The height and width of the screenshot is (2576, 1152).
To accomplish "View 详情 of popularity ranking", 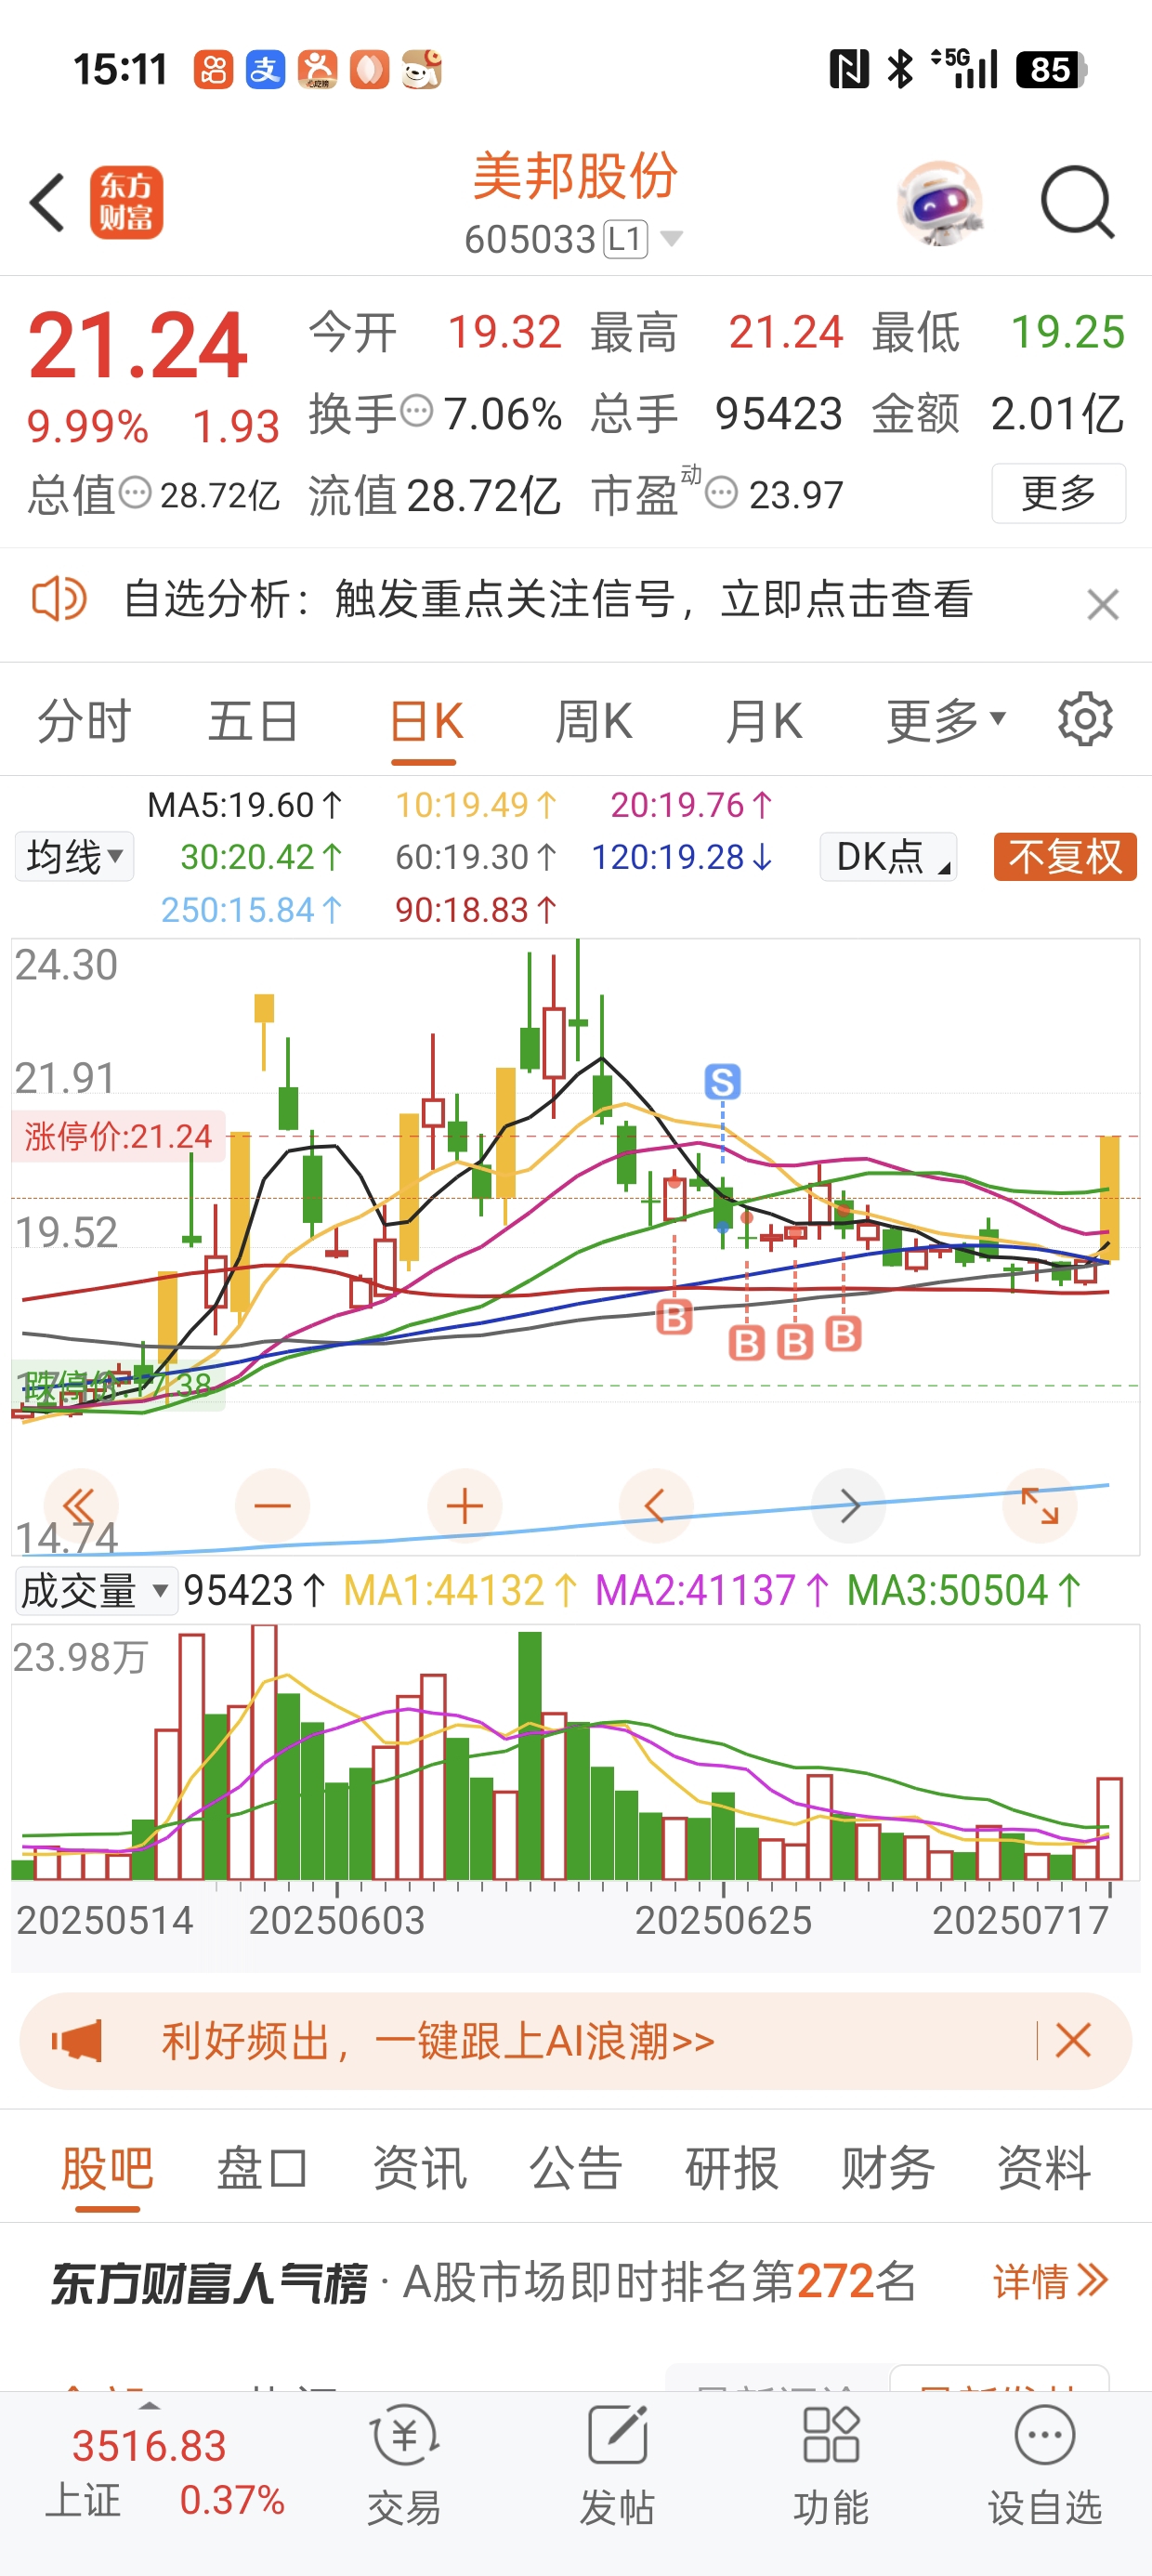I will 1050,2282.
